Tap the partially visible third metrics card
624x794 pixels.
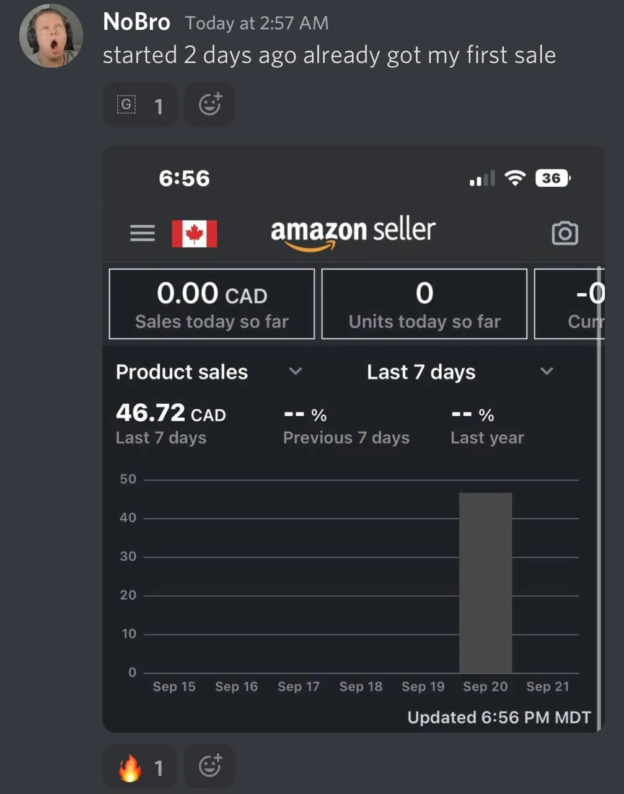(x=570, y=304)
